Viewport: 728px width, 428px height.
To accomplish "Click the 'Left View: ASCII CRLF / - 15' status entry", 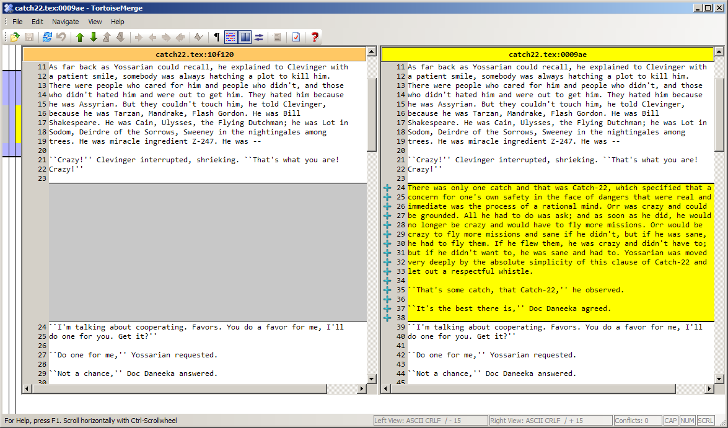I will (x=431, y=421).
